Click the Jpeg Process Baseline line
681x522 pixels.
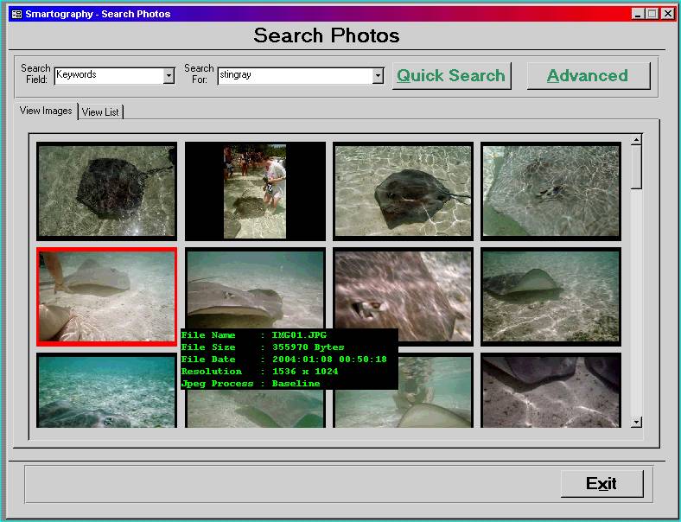coord(251,384)
